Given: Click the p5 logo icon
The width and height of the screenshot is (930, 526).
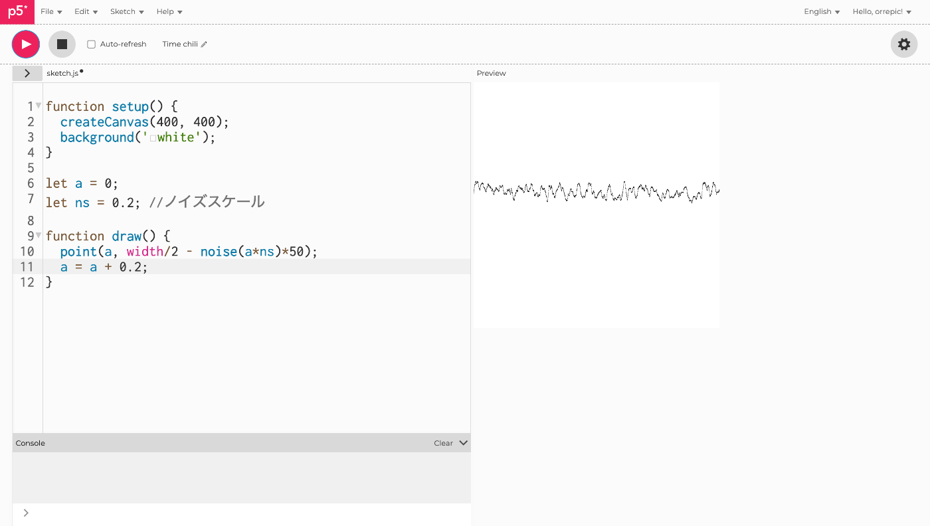Looking at the screenshot, I should click(17, 12).
